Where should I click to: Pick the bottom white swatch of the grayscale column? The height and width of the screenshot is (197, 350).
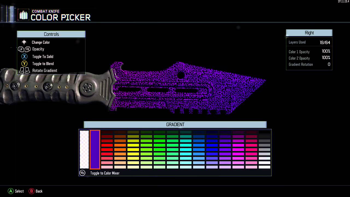coord(264,167)
